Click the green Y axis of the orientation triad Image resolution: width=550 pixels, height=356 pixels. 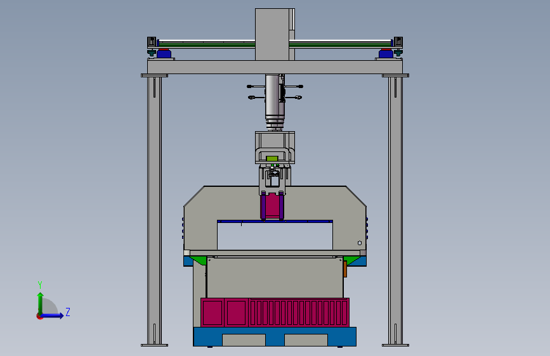pyautogui.click(x=41, y=303)
